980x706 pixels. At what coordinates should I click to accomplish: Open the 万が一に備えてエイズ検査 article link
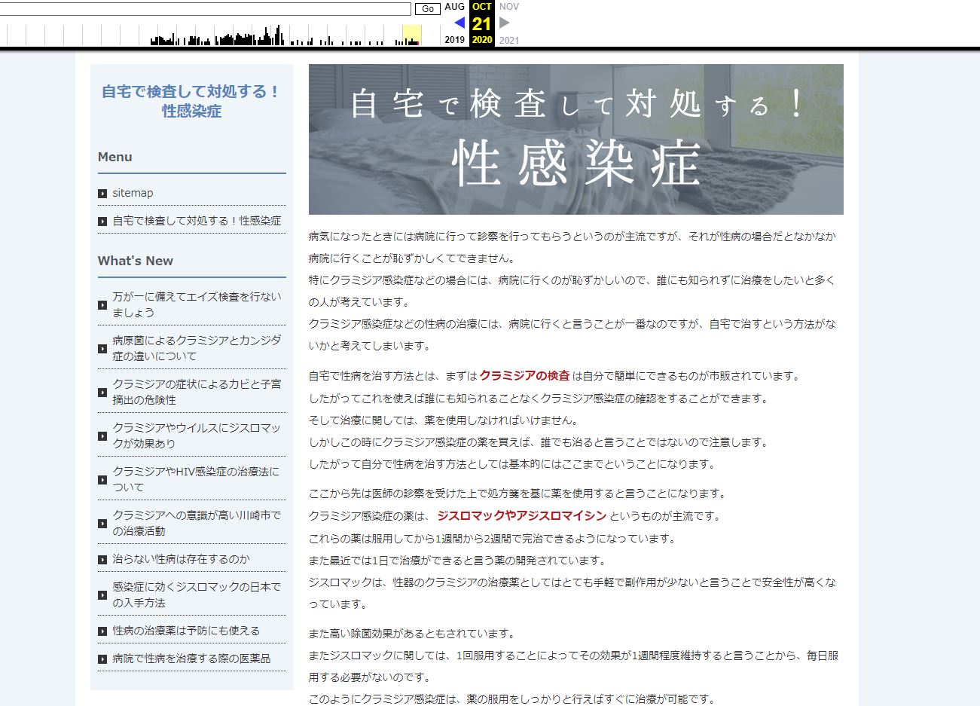point(197,304)
